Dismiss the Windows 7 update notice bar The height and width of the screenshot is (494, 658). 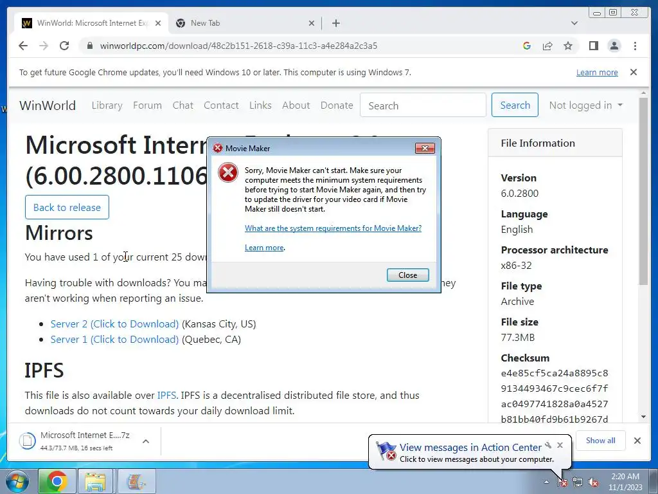[633, 72]
